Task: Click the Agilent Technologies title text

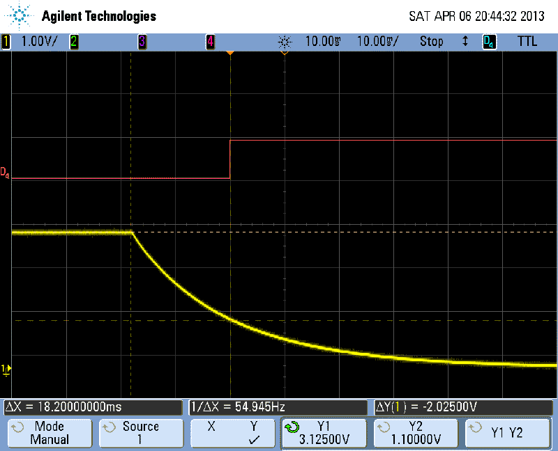Action: [99, 16]
